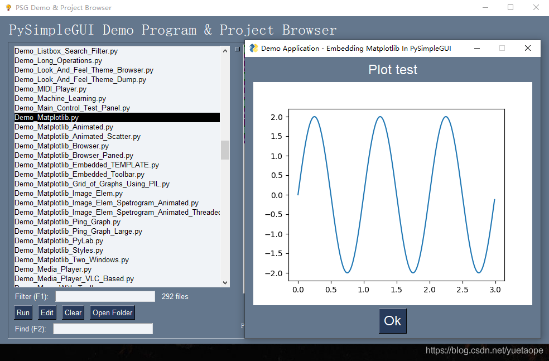Click the Plot test heading
This screenshot has width=549, height=361.
(x=392, y=70)
